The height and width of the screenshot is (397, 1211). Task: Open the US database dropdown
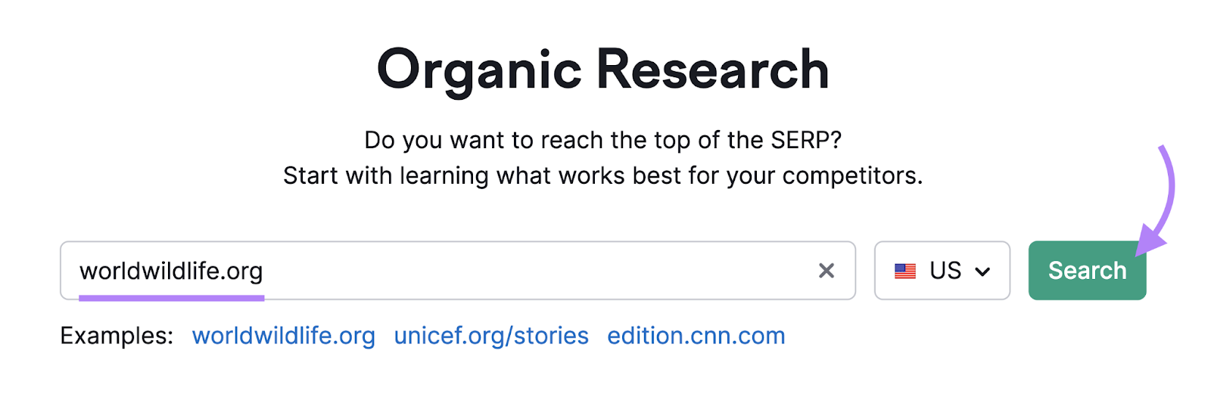[942, 271]
